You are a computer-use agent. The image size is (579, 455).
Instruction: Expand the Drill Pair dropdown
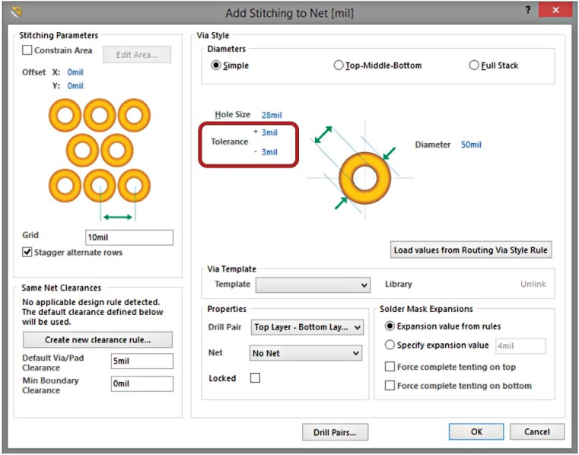pos(307,327)
